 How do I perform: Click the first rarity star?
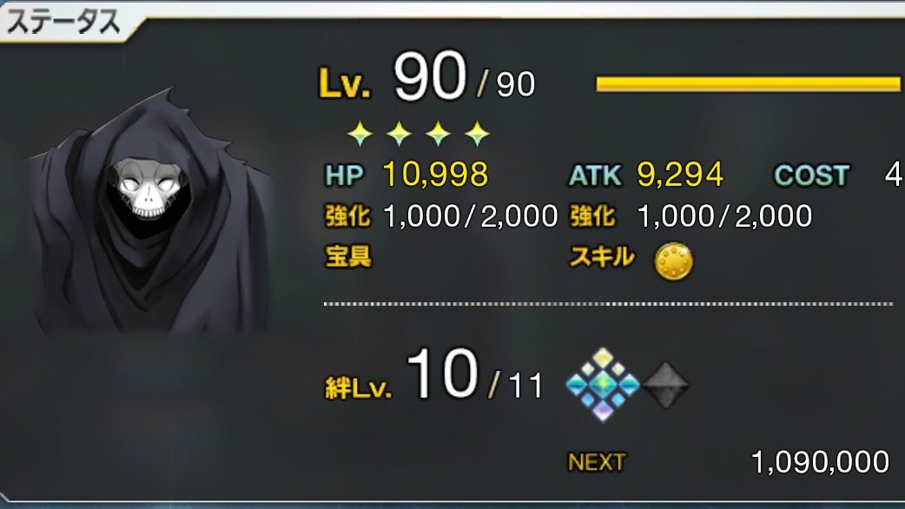tap(360, 133)
